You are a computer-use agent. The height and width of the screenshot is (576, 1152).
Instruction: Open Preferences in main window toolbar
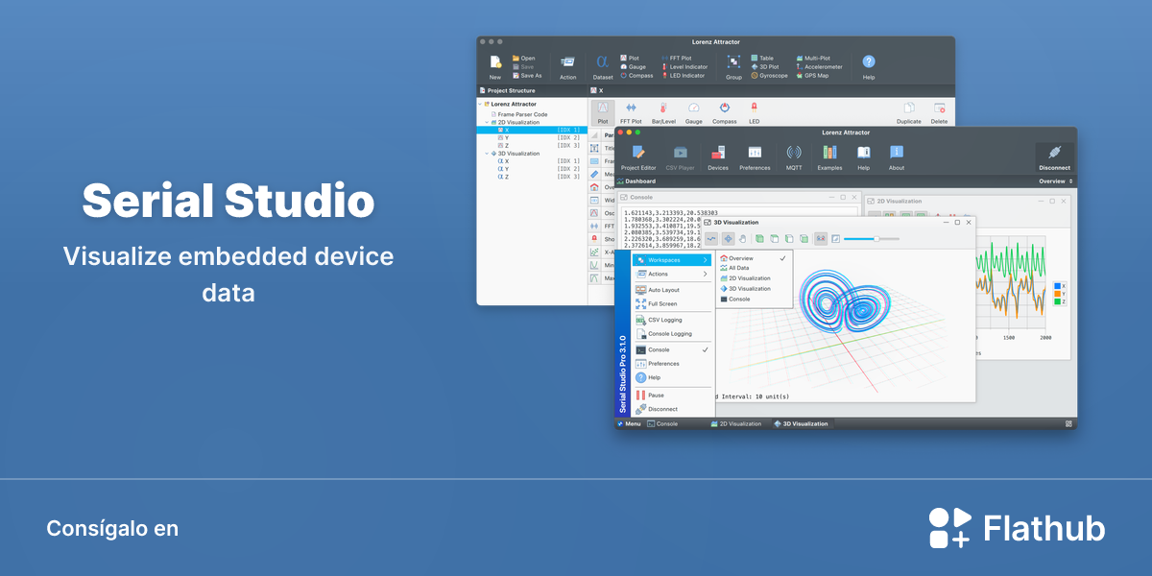click(x=755, y=156)
